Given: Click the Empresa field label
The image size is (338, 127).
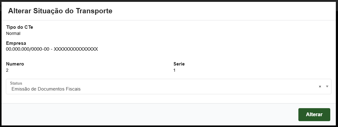Looking at the screenshot, I should (x=16, y=43).
